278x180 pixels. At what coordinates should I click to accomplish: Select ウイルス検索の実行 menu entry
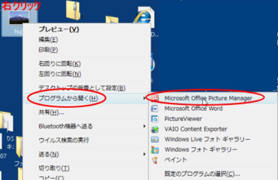(64, 140)
